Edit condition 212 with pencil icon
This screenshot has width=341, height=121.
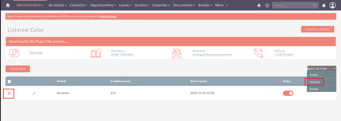34,93
